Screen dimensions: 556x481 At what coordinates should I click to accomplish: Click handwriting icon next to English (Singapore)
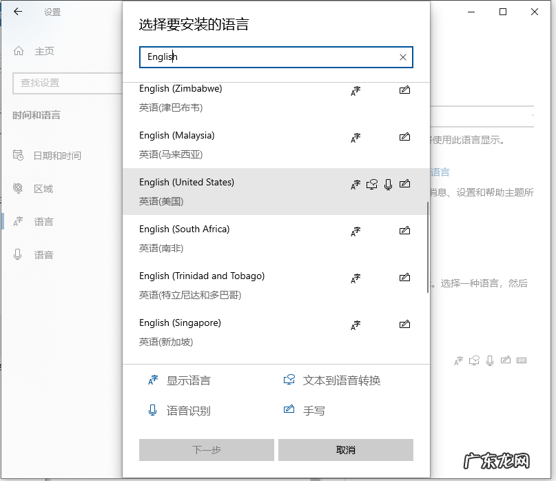pos(404,324)
